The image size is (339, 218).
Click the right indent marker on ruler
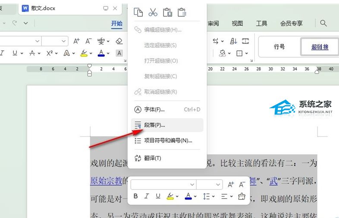pos(317,72)
